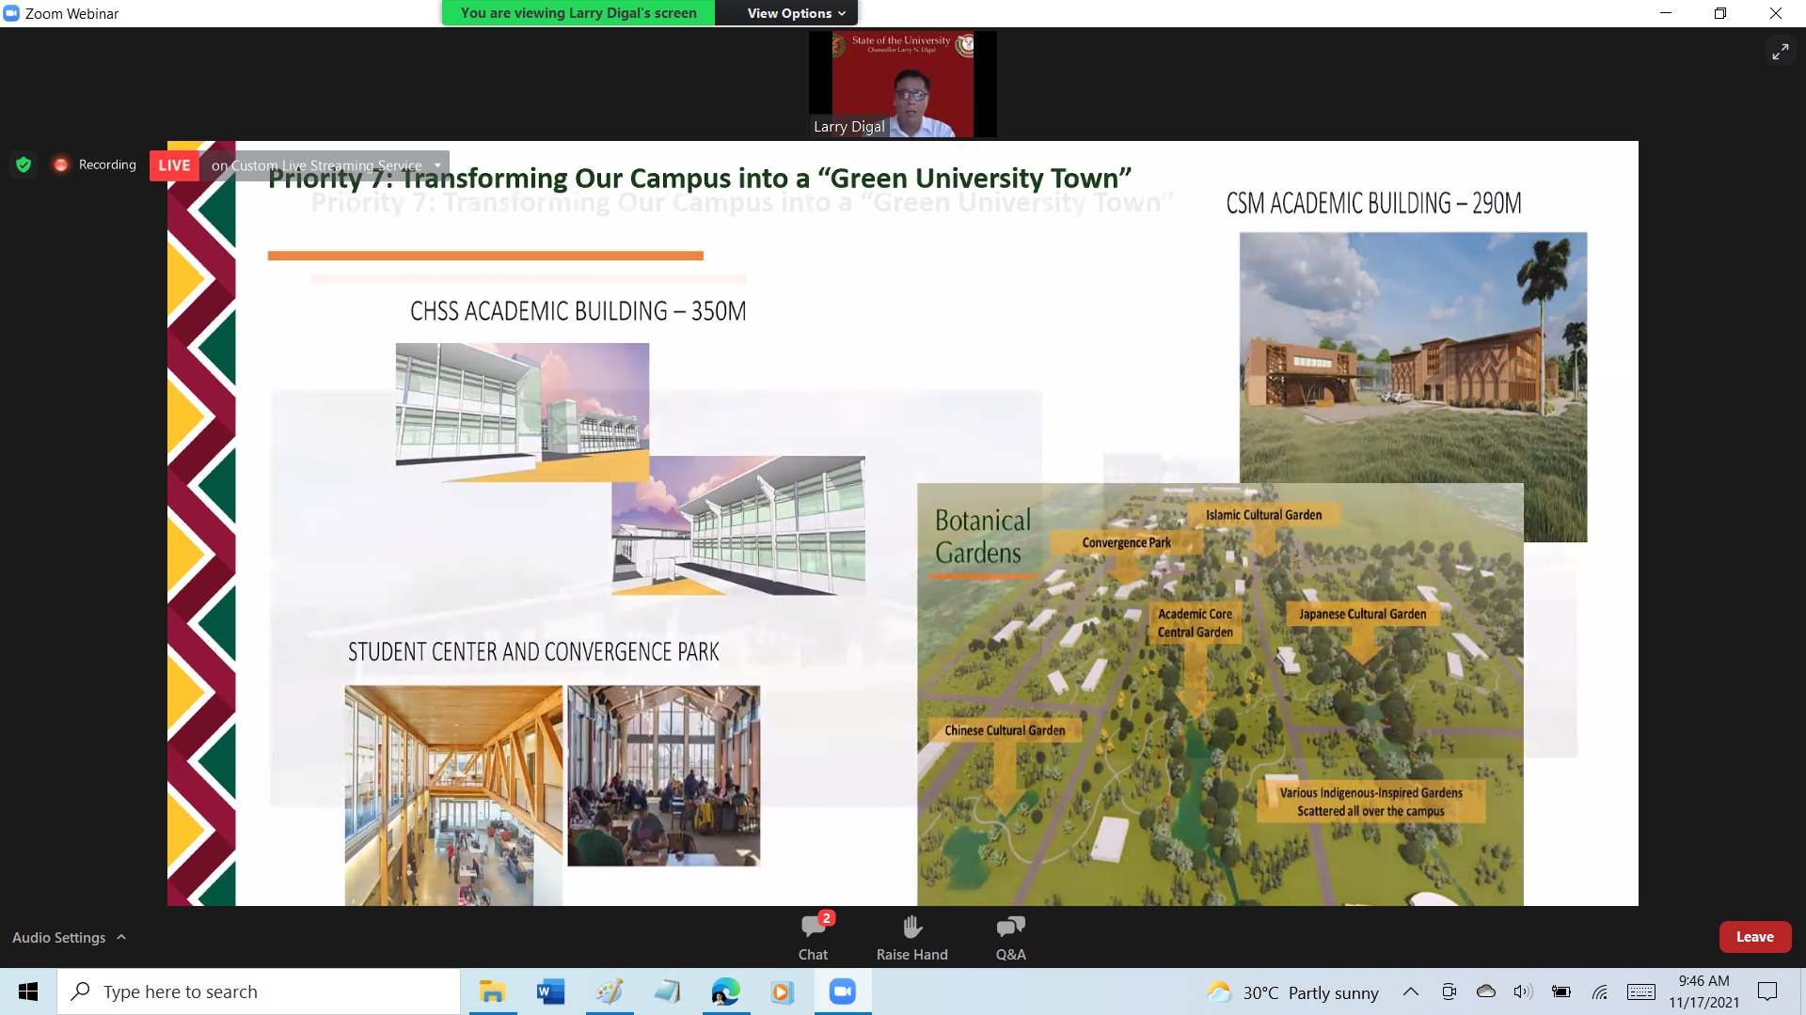The width and height of the screenshot is (1806, 1015).
Task: Click the 'Convergence Park' map label
Action: click(1126, 542)
